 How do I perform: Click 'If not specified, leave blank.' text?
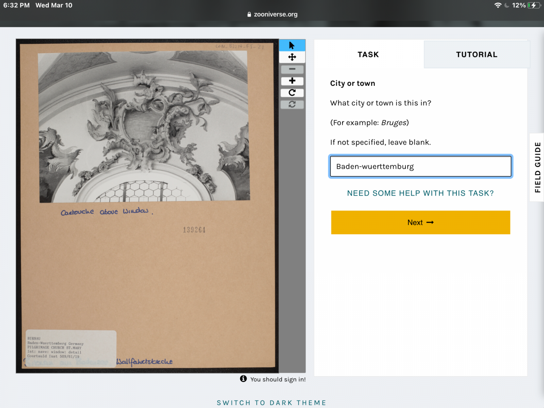(380, 142)
